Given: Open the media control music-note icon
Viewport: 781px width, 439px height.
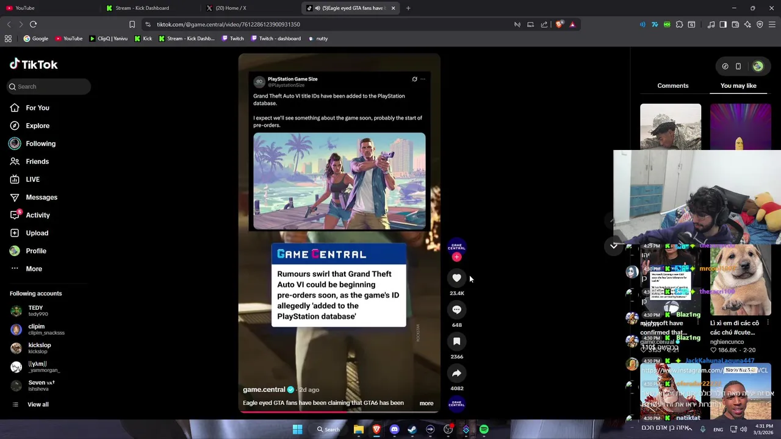Looking at the screenshot, I should pos(711,24).
